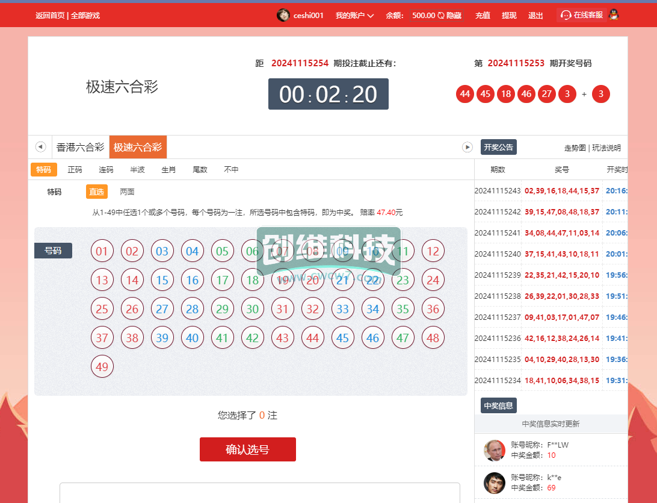Screen dimensions: 657x503
Task: Click 退出 logout link
Action: point(535,16)
